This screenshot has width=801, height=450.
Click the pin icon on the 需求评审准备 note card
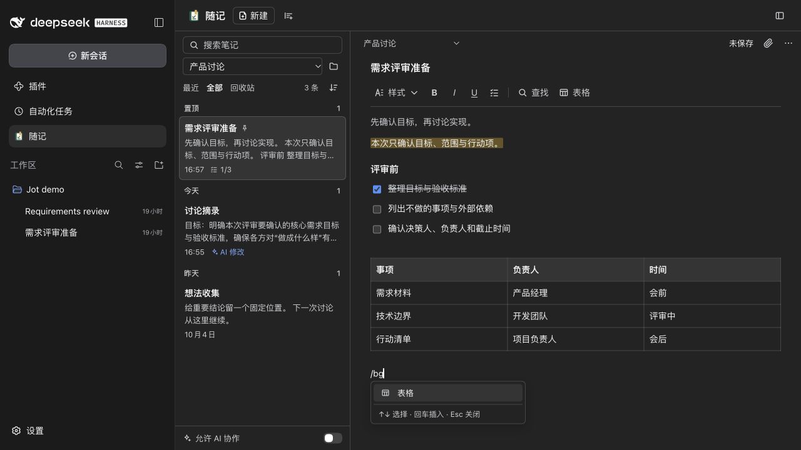pos(245,128)
